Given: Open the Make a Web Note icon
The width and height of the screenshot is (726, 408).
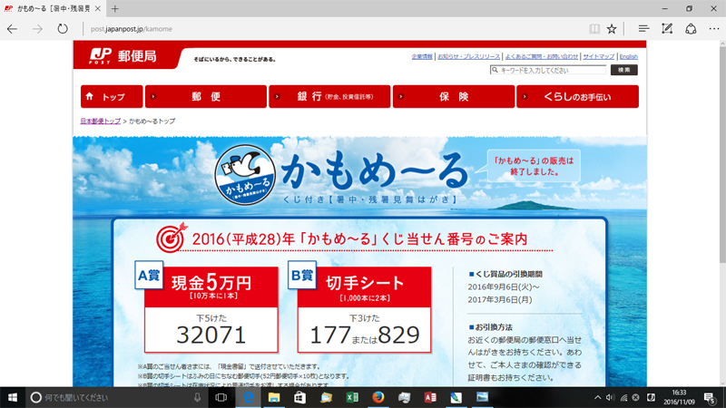Looking at the screenshot, I should pyautogui.click(x=667, y=29).
